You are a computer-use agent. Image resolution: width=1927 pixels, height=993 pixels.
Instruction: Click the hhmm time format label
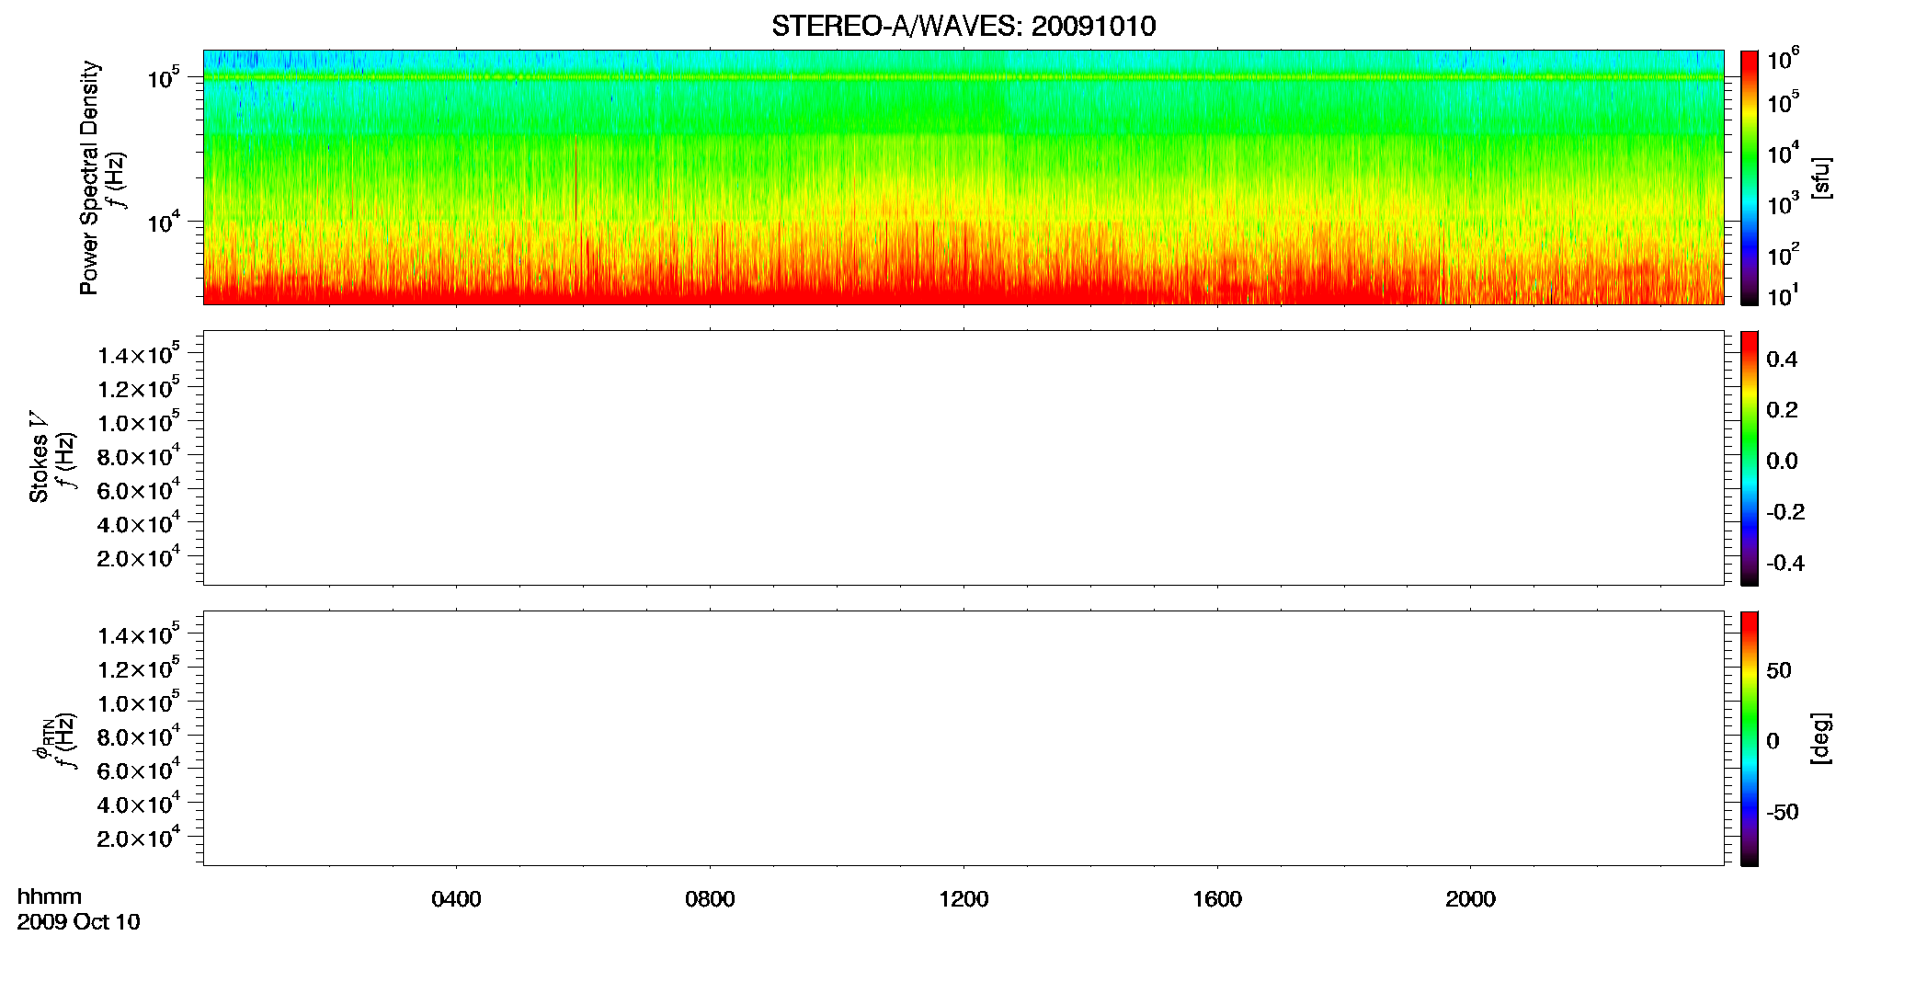coord(50,897)
